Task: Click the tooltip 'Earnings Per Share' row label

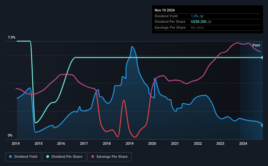Action: 170,27
